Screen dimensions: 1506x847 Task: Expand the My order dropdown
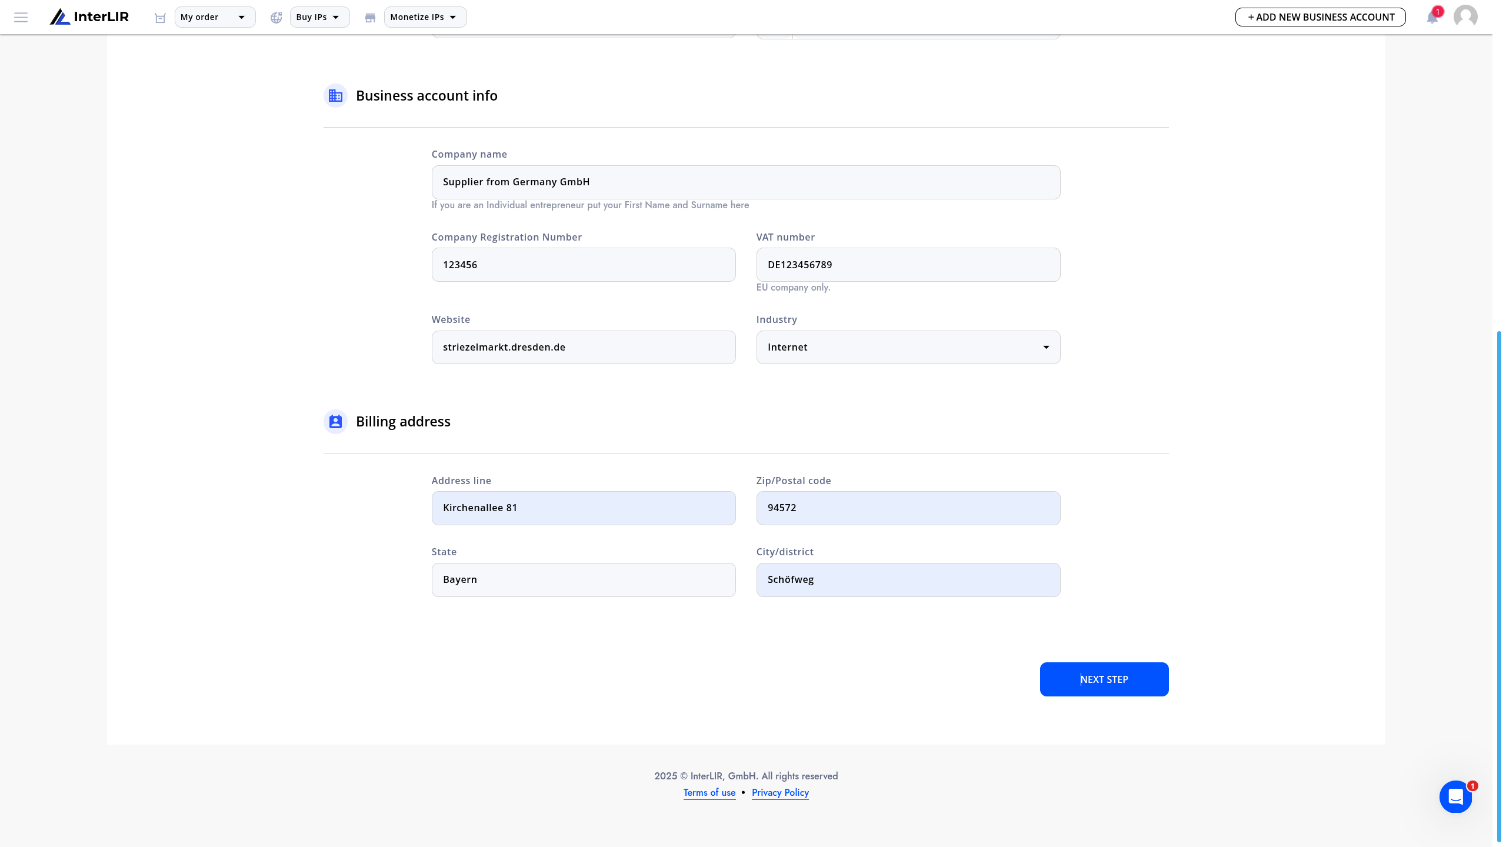point(215,17)
